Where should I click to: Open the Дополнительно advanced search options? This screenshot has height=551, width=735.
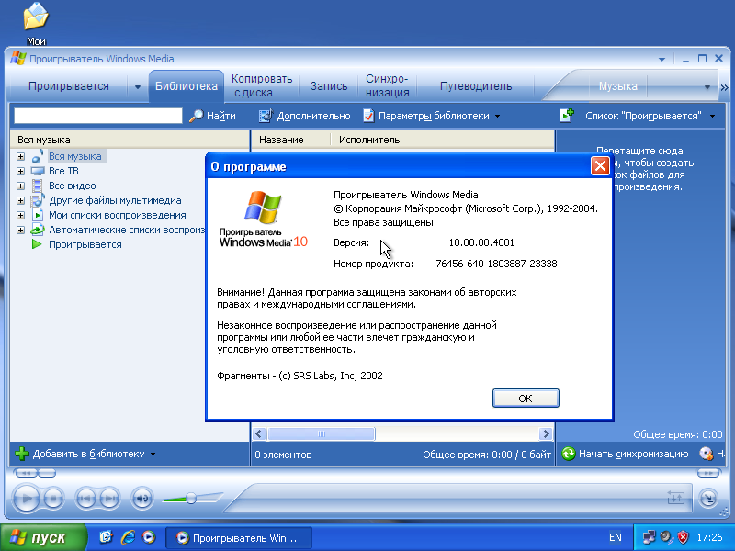[305, 116]
